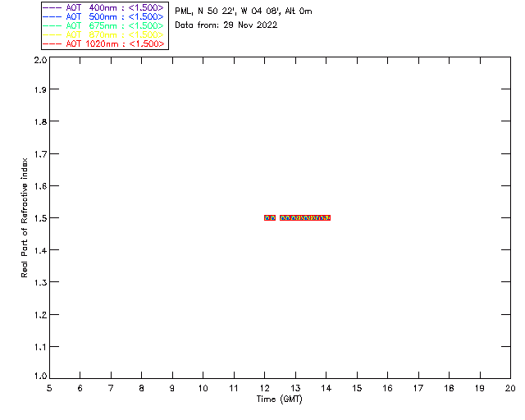
Task: Click the 1.9 y-axis tick label
Action: click(x=40, y=89)
